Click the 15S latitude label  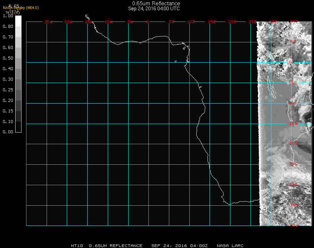pos(294,124)
